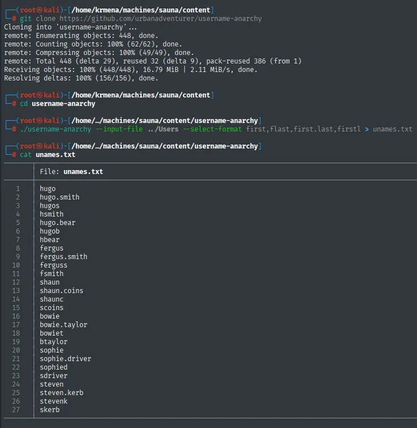Select line 13 'shaun.coins'
This screenshot has width=417, height=428.
[61, 290]
